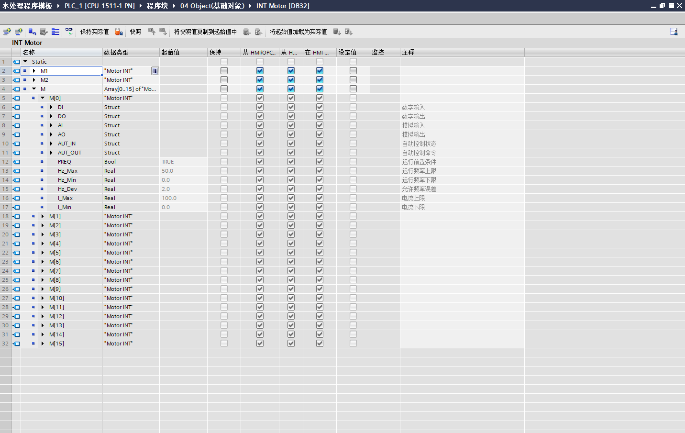
Task: Click the 保持实际值 button
Action: pos(94,31)
